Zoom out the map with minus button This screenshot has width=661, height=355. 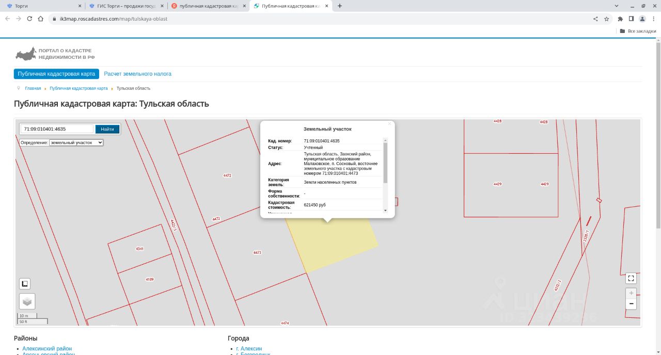(631, 304)
